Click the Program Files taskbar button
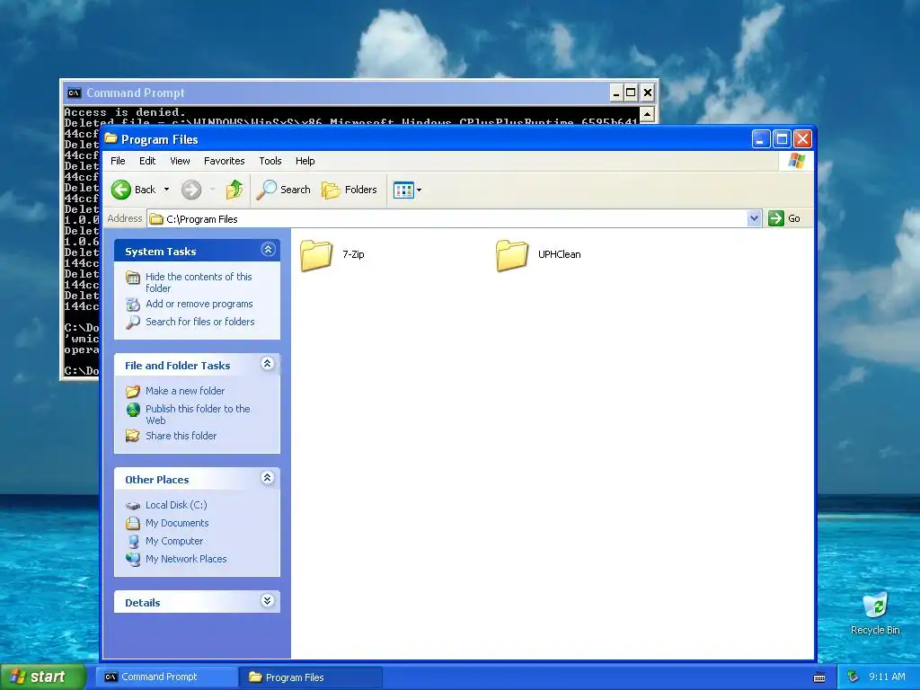The height and width of the screenshot is (690, 920). coord(311,677)
